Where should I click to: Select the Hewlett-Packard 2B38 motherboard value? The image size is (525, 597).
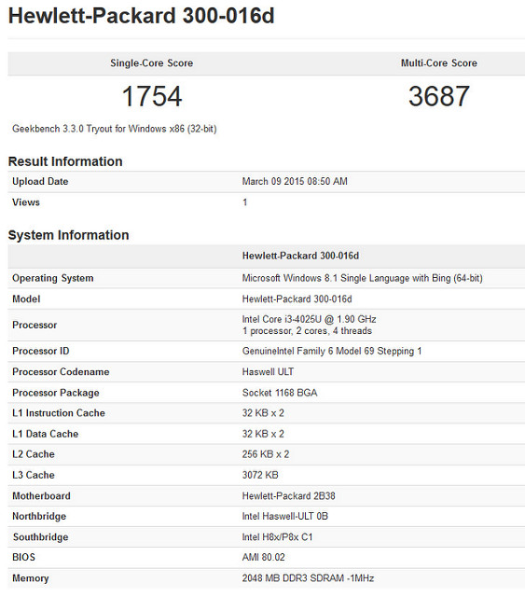tap(288, 496)
